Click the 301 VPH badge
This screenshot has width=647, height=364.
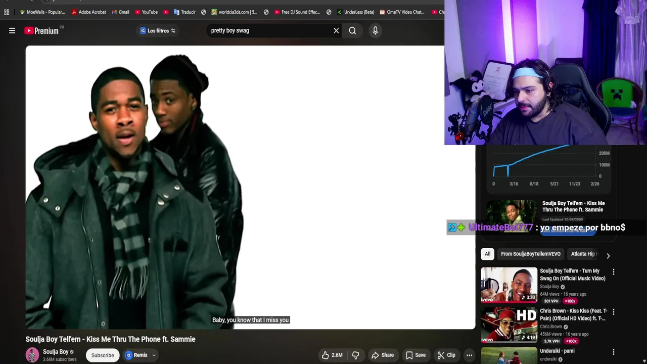click(551, 301)
